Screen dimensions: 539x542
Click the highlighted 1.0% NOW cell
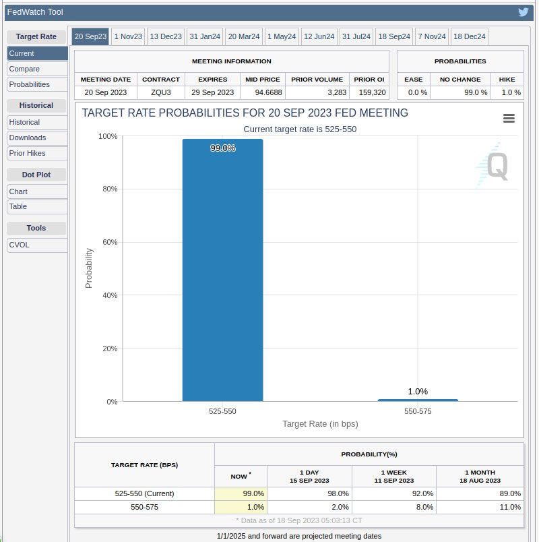[x=241, y=507]
